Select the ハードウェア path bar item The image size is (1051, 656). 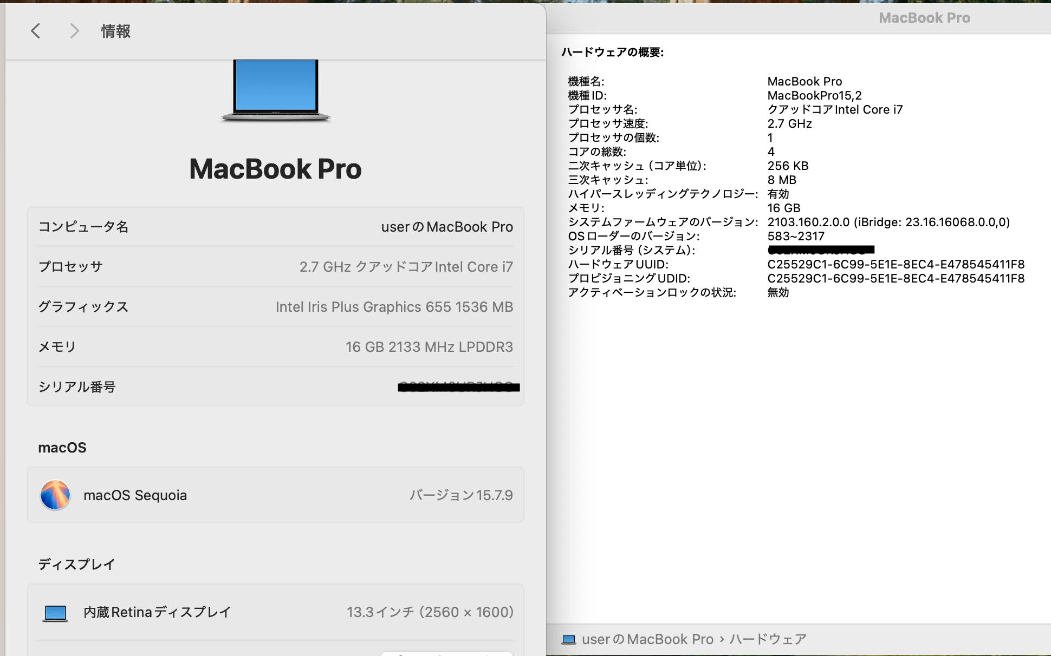768,639
